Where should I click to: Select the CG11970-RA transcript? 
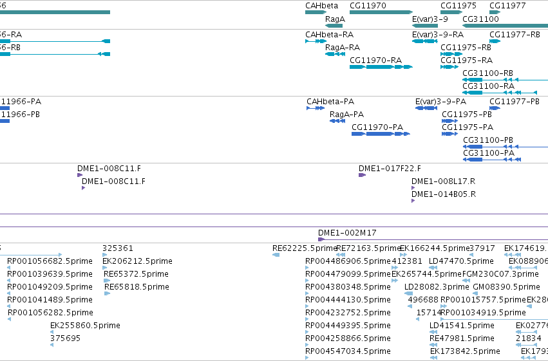tap(381, 67)
